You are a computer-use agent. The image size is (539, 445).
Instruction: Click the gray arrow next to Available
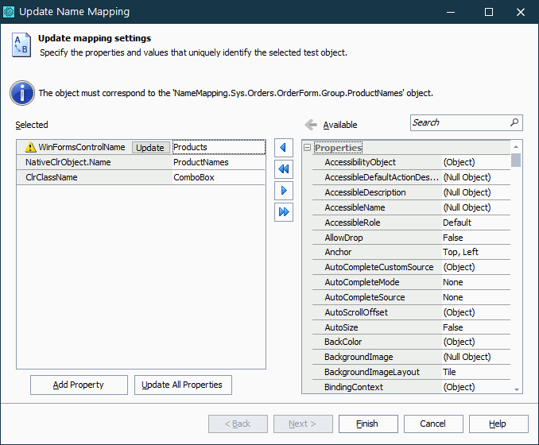click(x=310, y=125)
